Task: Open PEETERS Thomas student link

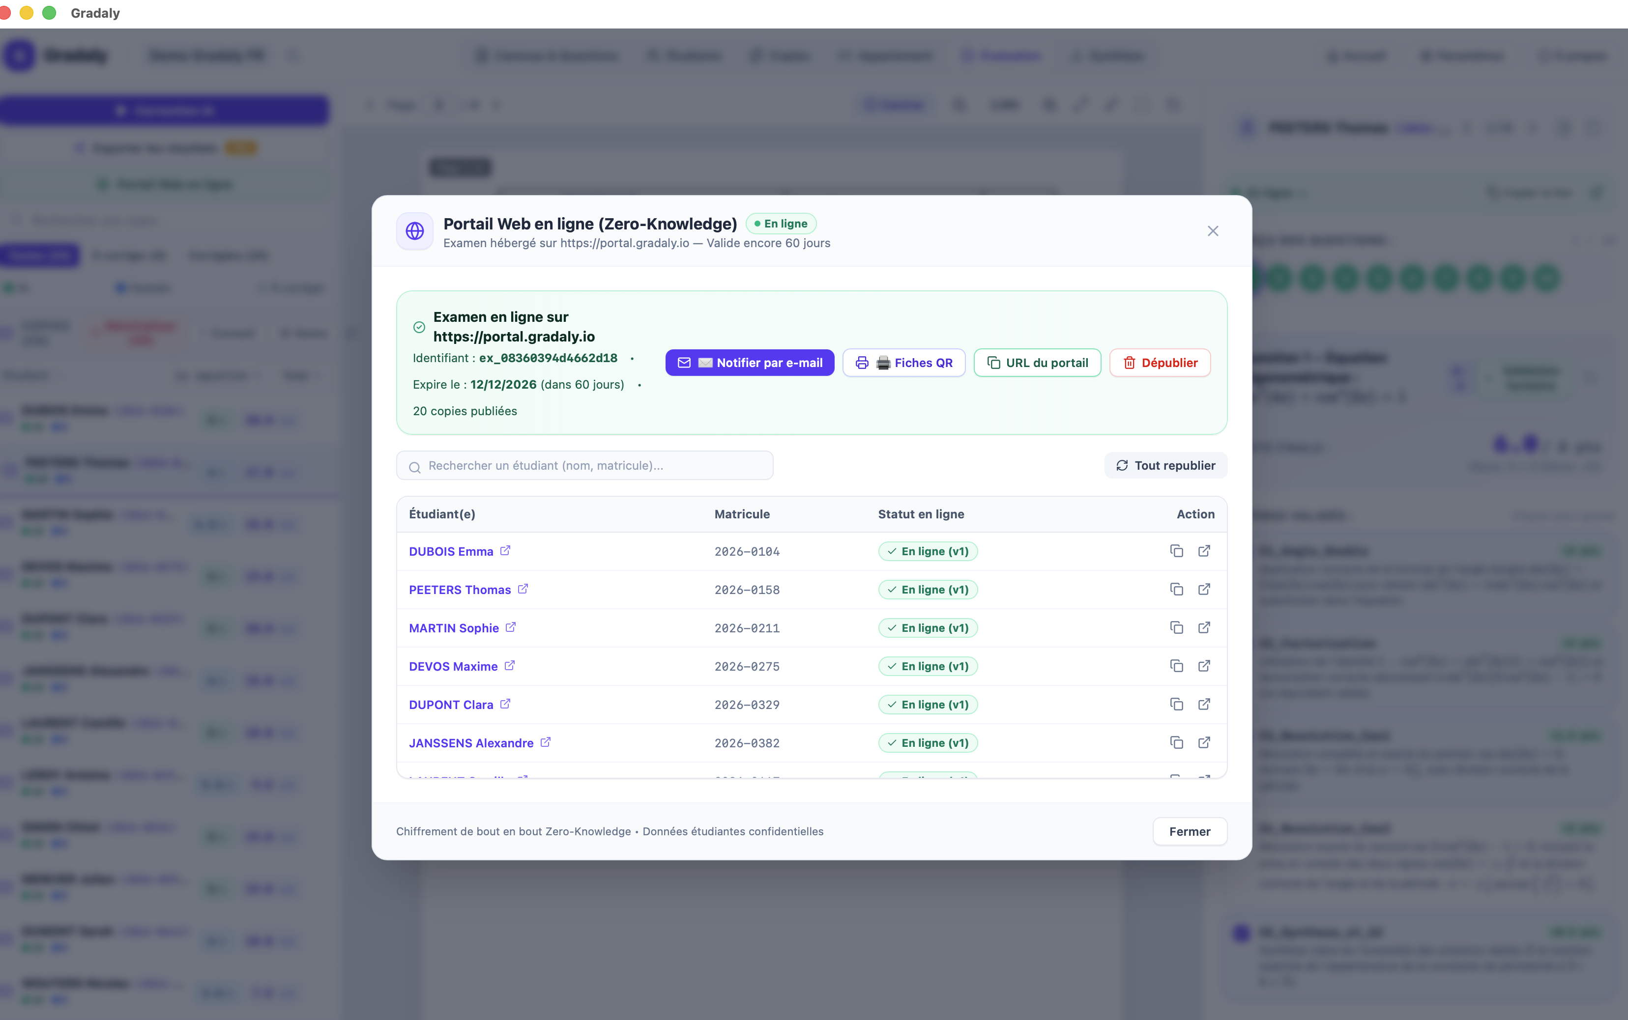Action: (468, 590)
